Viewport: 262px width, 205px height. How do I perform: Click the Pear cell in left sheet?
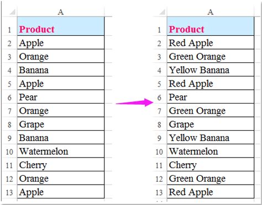click(61, 96)
